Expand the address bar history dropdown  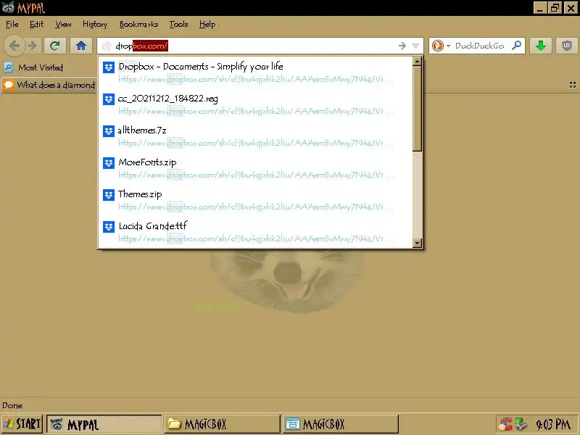coord(415,46)
